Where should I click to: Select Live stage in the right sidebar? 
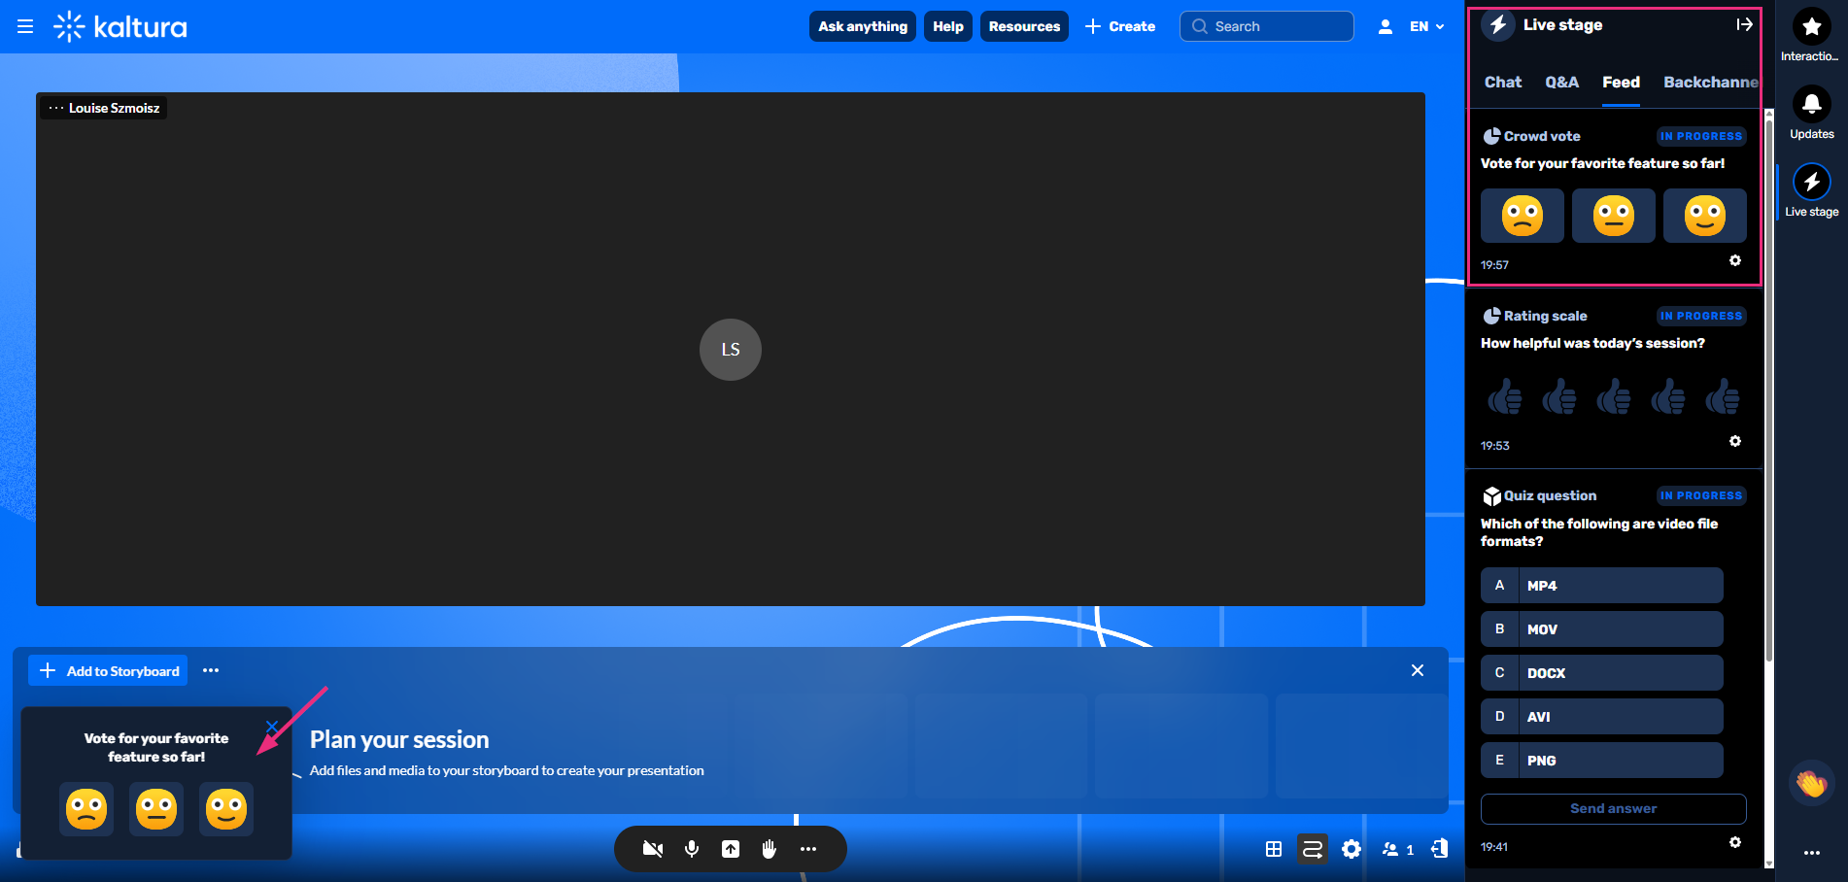coord(1811,190)
